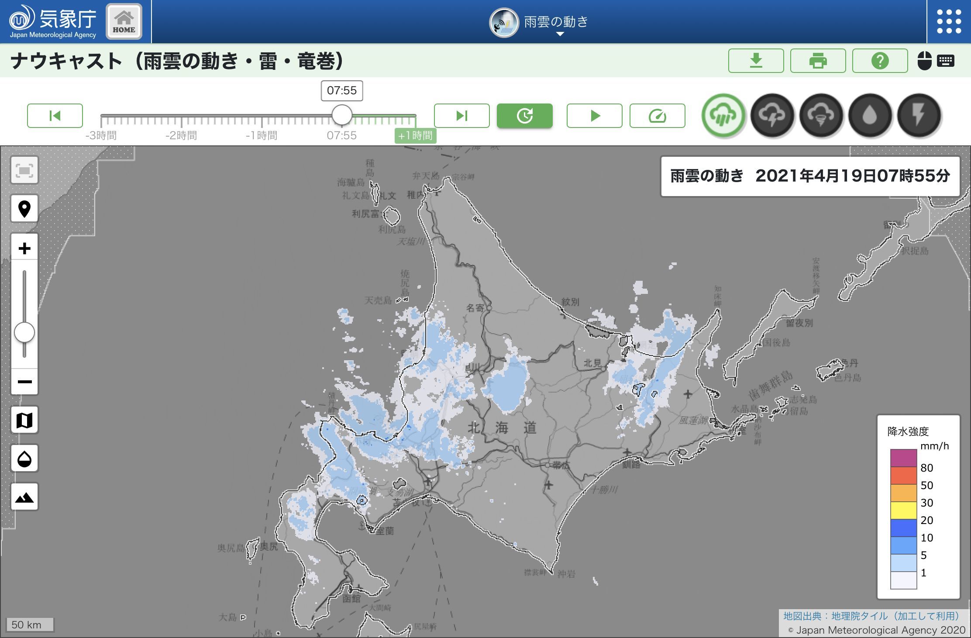
Task: Click the 名寄 city label
Action: point(475,308)
